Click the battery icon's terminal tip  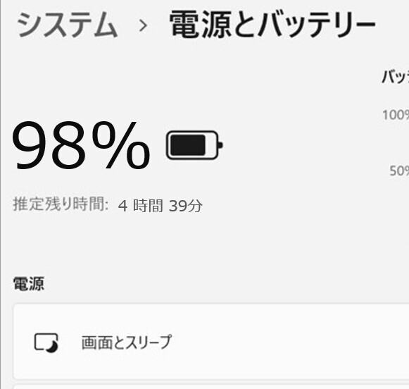[220, 145]
